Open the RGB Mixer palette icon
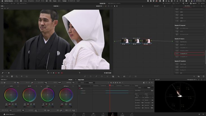Viewport: 206px width, 116px height. point(21,76)
